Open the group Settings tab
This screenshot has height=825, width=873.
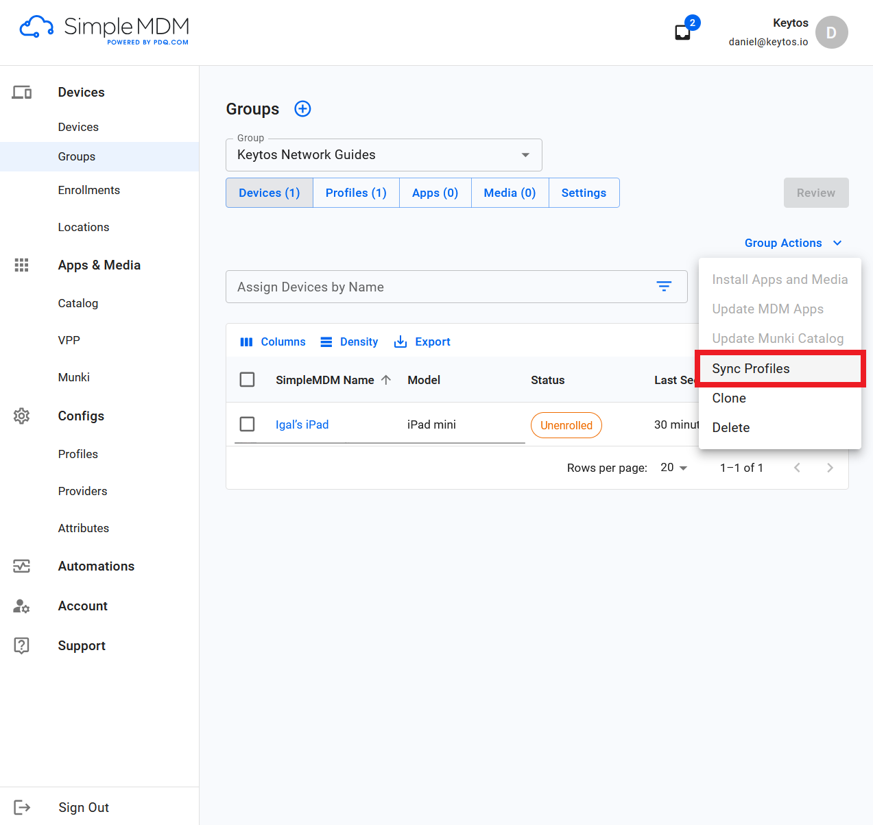pyautogui.click(x=584, y=193)
